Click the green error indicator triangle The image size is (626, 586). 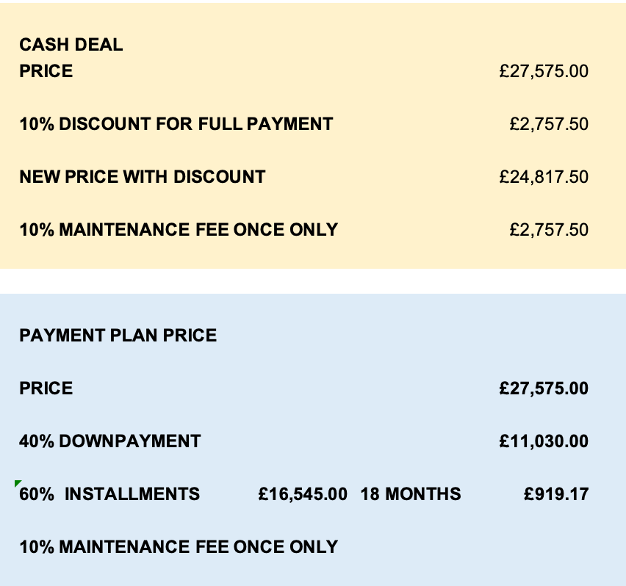pos(18,483)
